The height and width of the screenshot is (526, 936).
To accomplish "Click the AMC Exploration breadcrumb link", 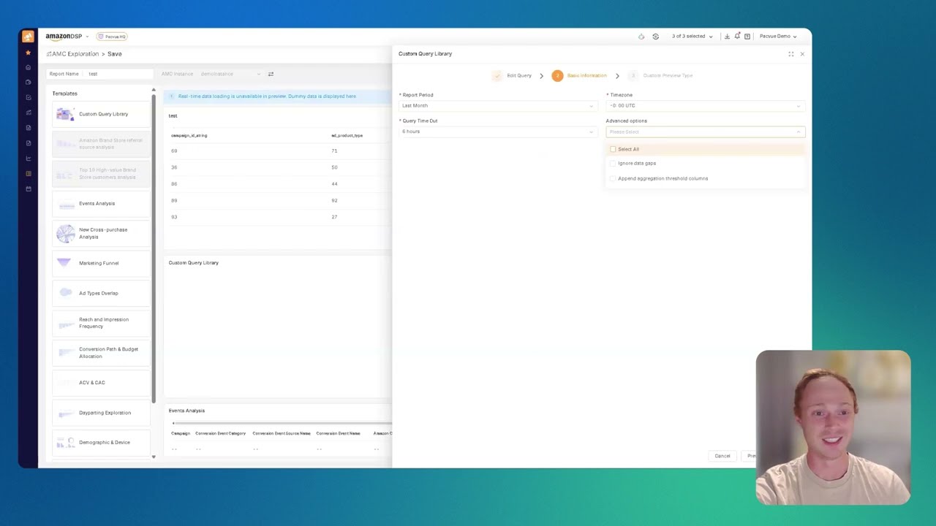I will (x=75, y=54).
